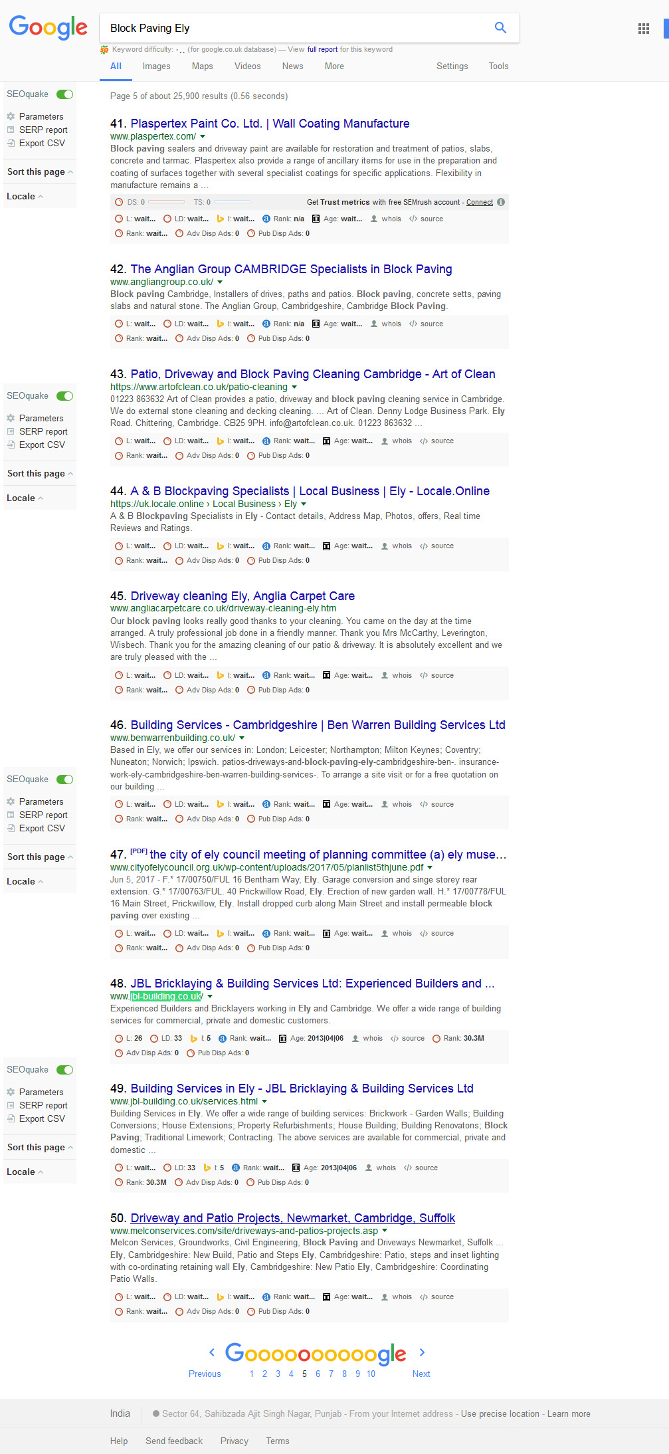Open dropdown arrow next to jbl-building.co.uk
The height and width of the screenshot is (1454, 669).
pos(210,997)
